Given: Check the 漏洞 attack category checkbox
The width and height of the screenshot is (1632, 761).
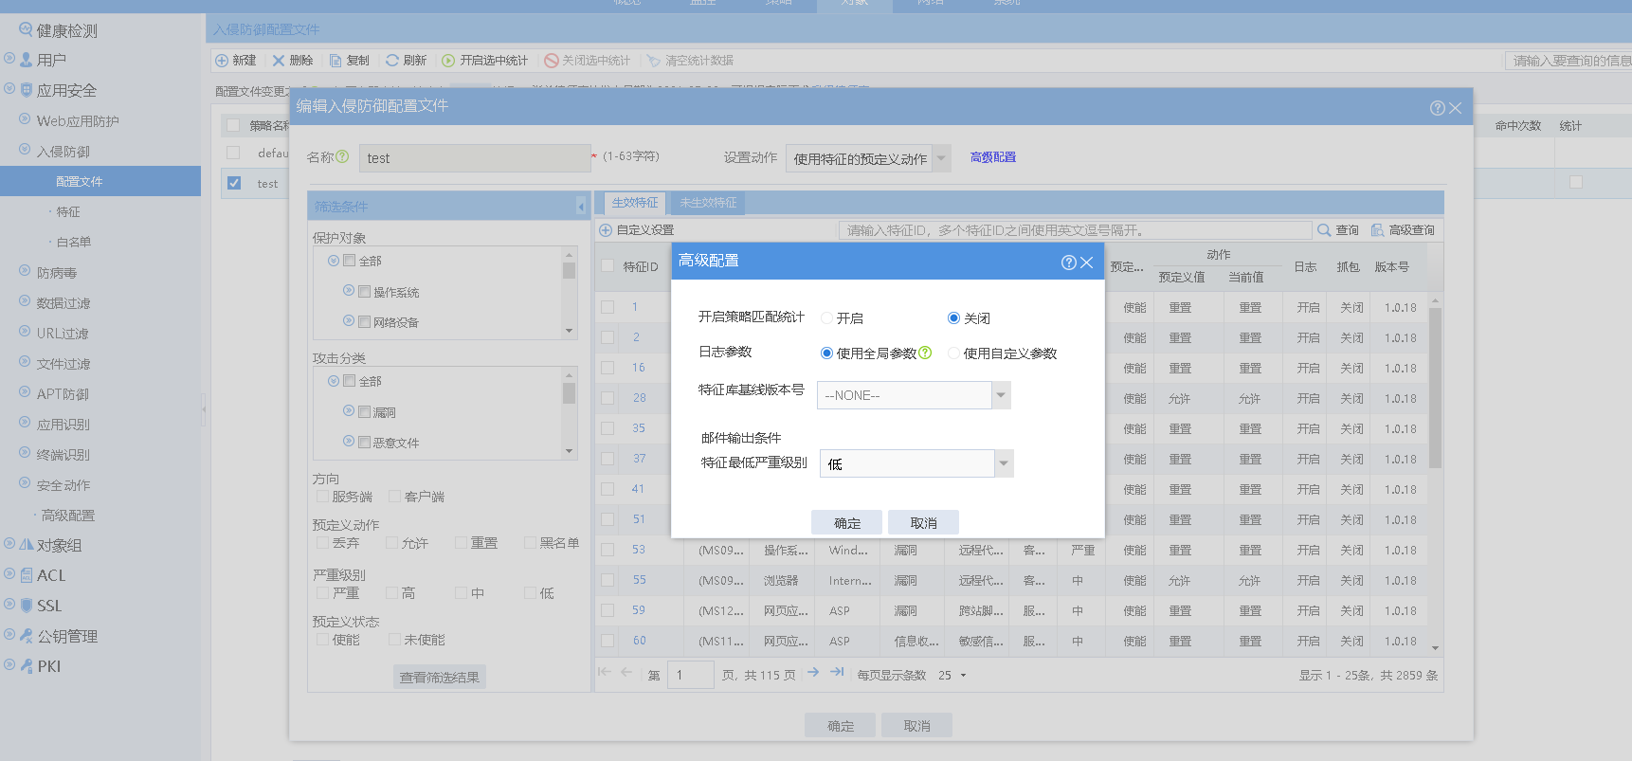Looking at the screenshot, I should pyautogui.click(x=364, y=412).
